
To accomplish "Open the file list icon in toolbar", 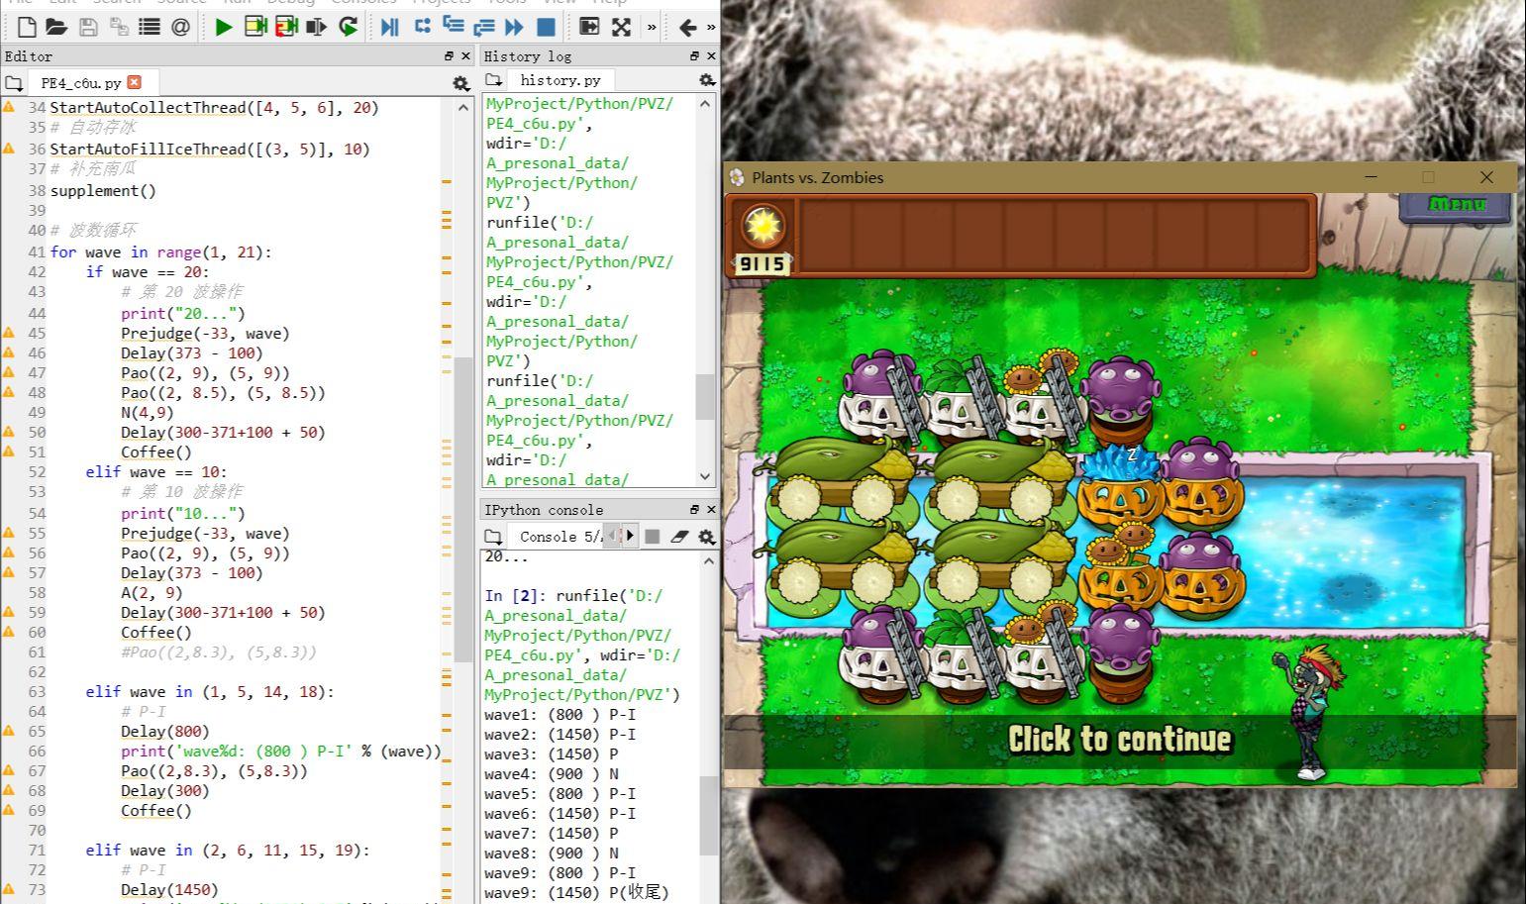I will point(149,27).
